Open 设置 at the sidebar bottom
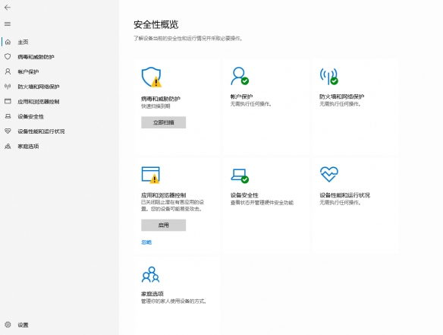The image size is (443, 335). pos(23,325)
